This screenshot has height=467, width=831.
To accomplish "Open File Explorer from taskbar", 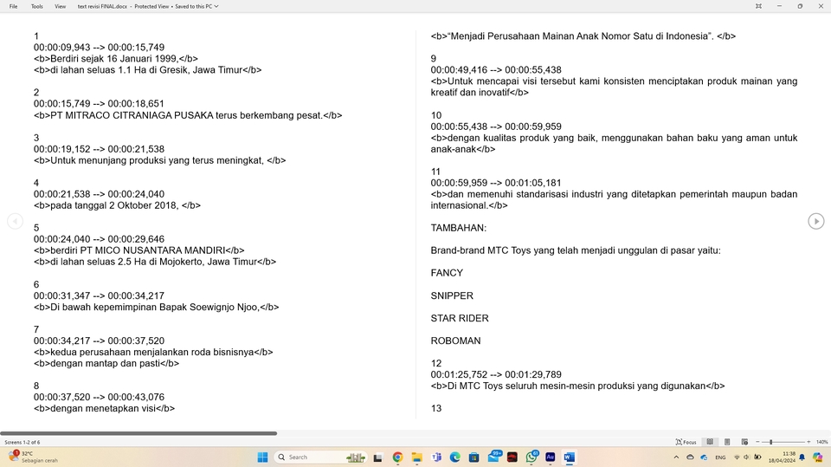I will (416, 457).
